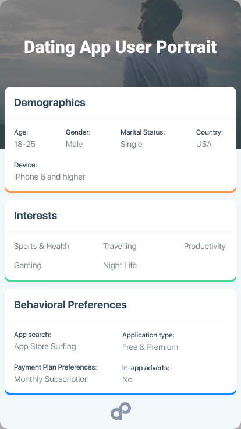Click the Marital Status value Single
241x429 pixels.
point(131,144)
